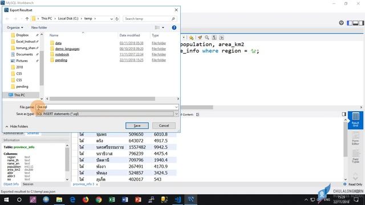Toggle the bottom output panel visibility
The image size is (365, 205).
coord(355,23)
